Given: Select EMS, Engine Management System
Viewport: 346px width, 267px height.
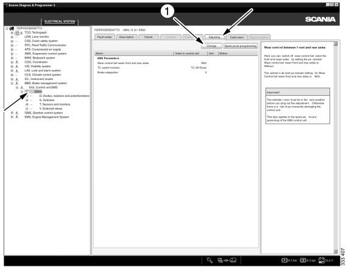Looking at the screenshot, I should pos(47,117).
